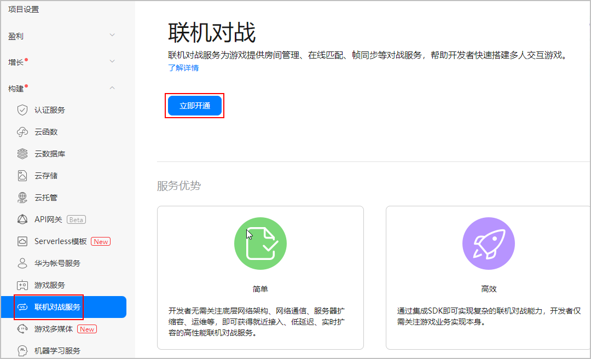Image resolution: width=591 pixels, height=359 pixels.
Task: Open 机器学习服务 in the sidebar
Action: (x=57, y=351)
